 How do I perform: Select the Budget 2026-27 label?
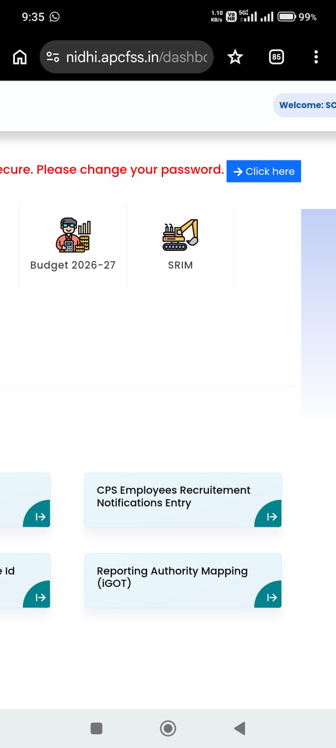point(73,265)
